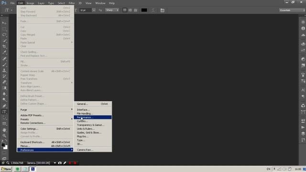Select the Zoom tool in toolbox
Image resolution: width=306 pixels, height=172 pixels.
click(4, 136)
